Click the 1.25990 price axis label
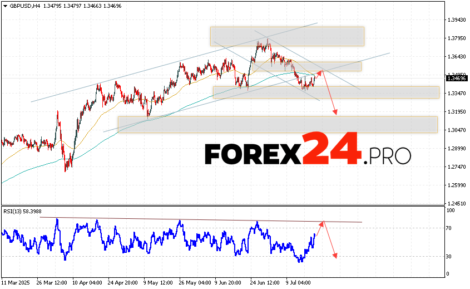Screen dimensions: 470x289 pos(456,185)
